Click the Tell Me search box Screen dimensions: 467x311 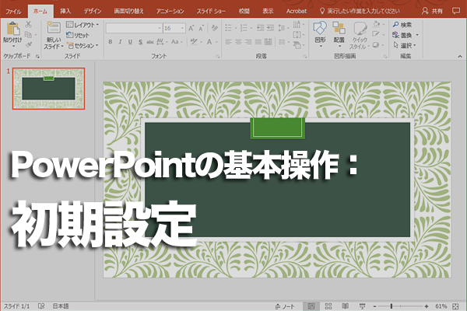coord(360,11)
